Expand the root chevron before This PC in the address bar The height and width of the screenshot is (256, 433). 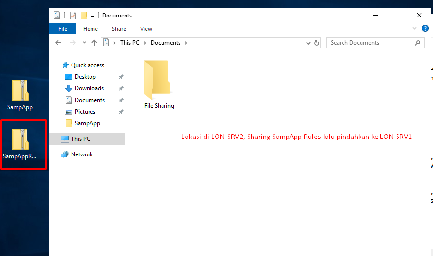tap(114, 43)
